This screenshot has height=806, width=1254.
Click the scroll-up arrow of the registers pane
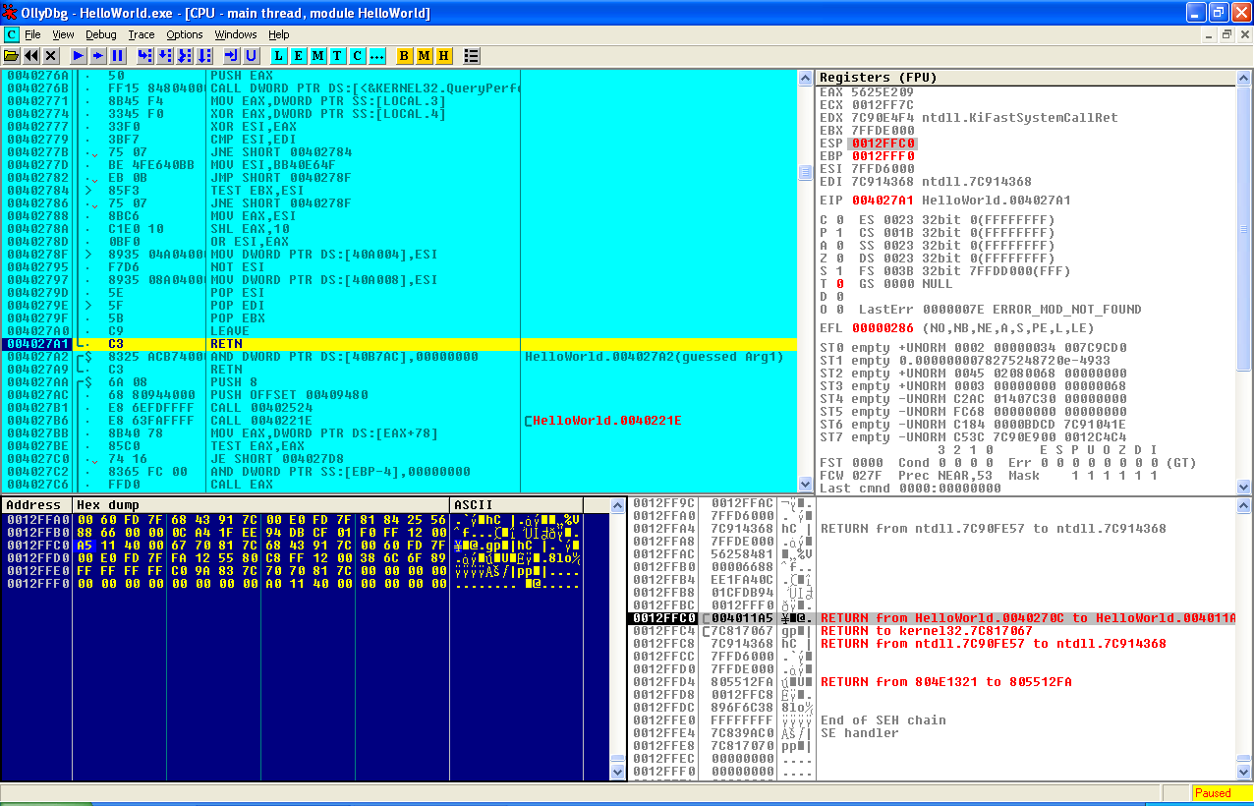pyautogui.click(x=1244, y=77)
